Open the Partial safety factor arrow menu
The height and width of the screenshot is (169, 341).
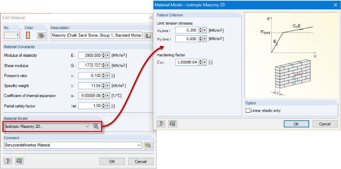point(107,106)
